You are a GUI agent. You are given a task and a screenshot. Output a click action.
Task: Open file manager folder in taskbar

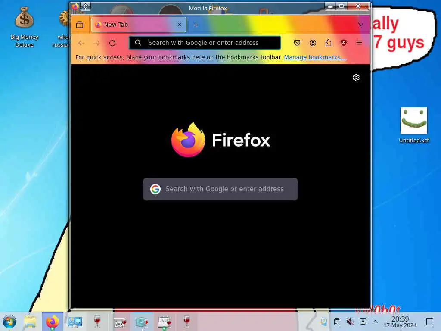point(30,322)
